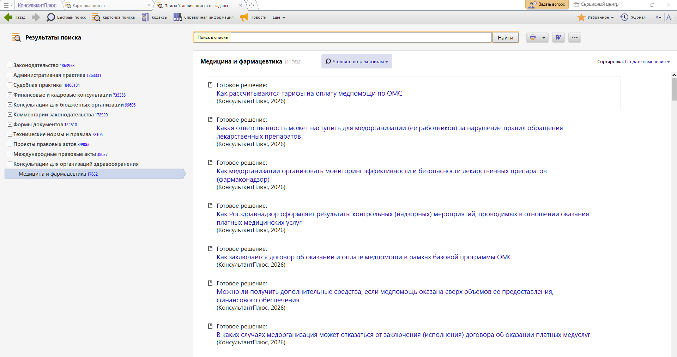Expand Проекты правовых актов node

point(10,144)
